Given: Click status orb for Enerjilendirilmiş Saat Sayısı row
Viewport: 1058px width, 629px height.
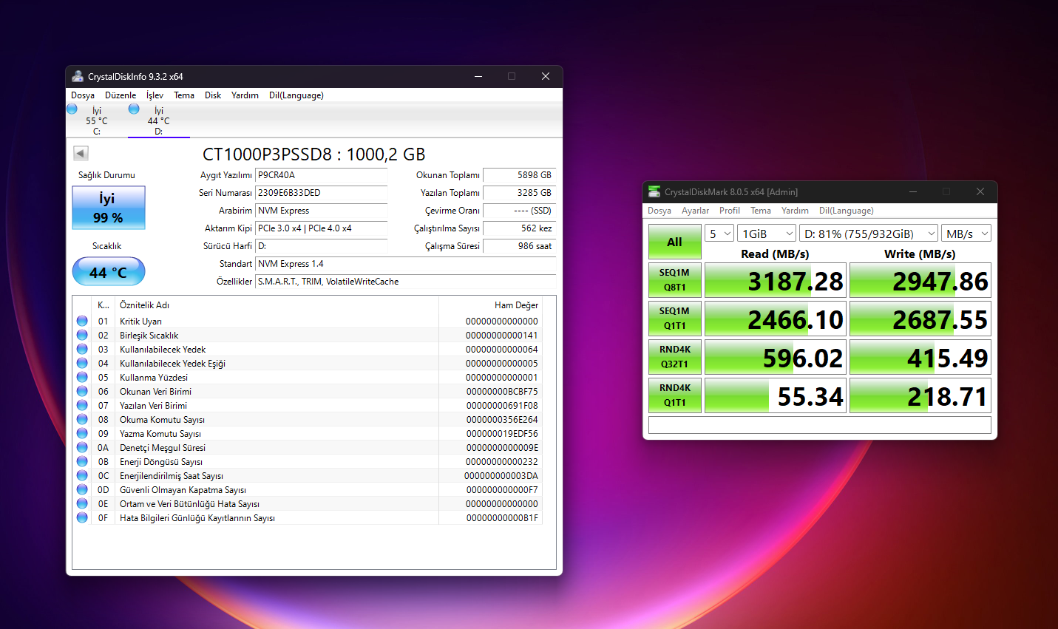Looking at the screenshot, I should click(x=82, y=475).
